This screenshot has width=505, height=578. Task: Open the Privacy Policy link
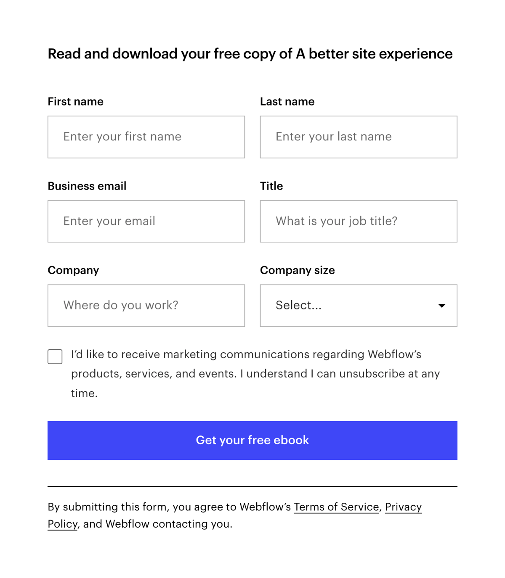click(403, 507)
